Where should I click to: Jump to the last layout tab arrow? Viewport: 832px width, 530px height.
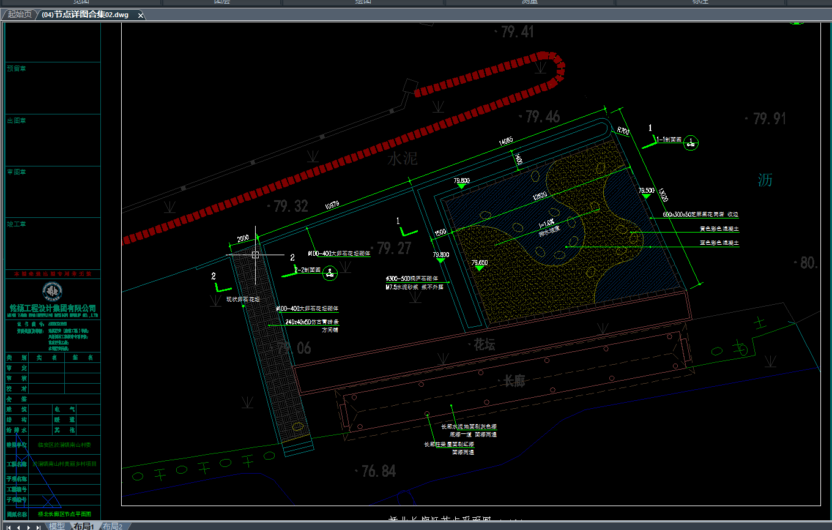[x=39, y=526]
